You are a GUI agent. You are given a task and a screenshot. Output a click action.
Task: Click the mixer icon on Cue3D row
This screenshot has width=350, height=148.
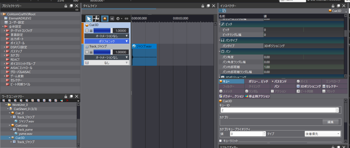tap(91, 31)
